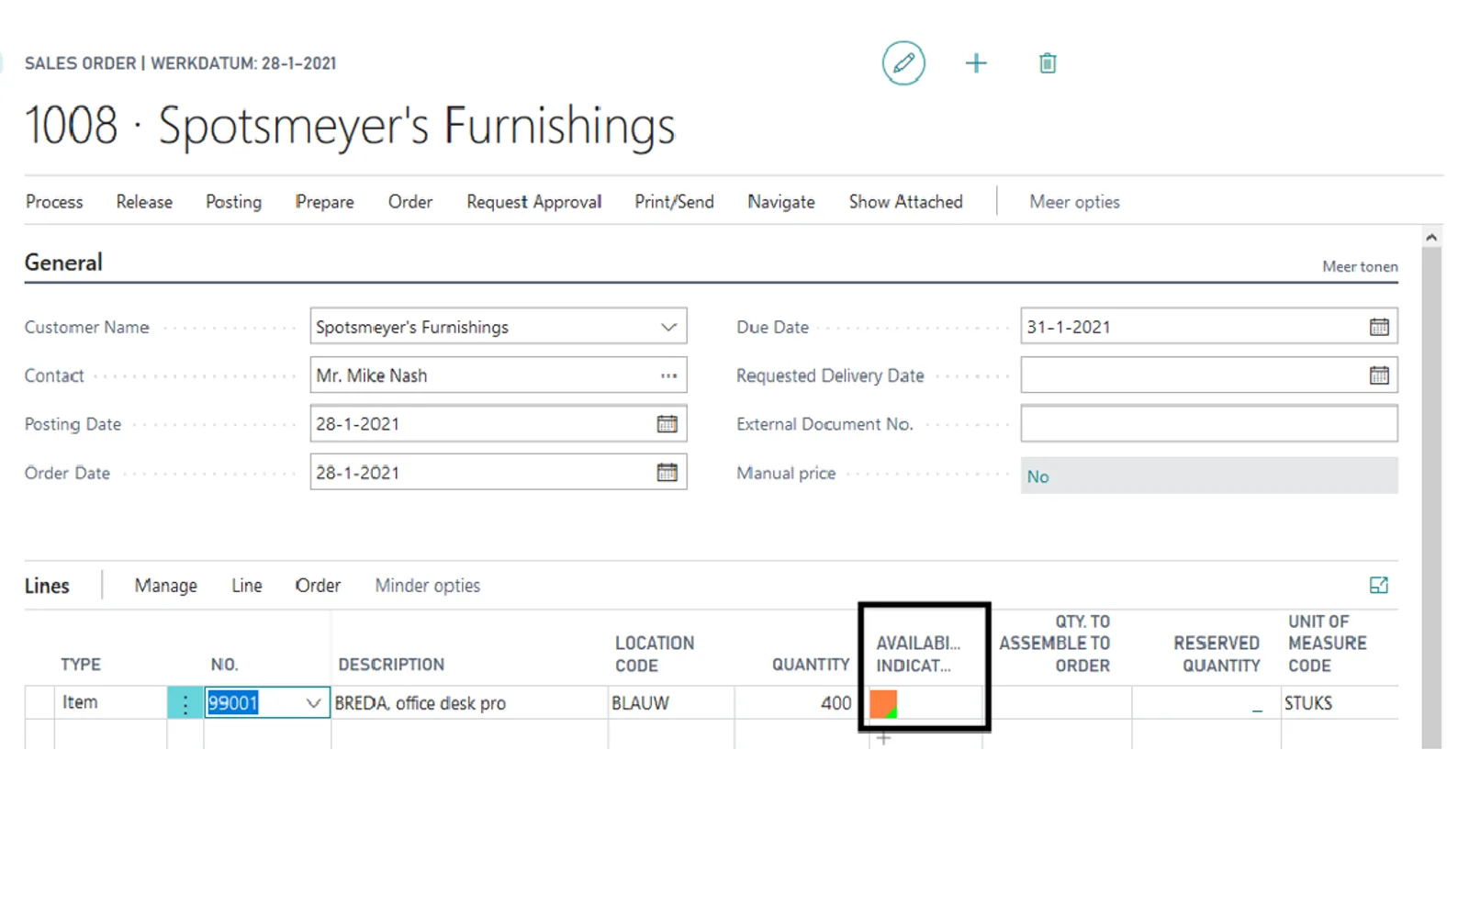Click Meer opties
The width and height of the screenshot is (1469, 918).
1074,202
